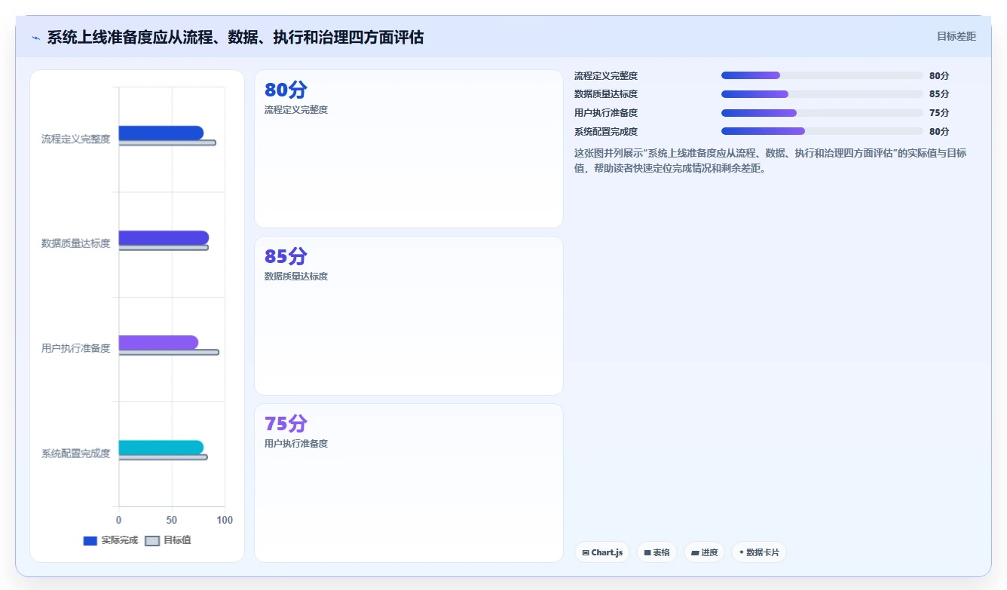Click the gray target bar for 用户执行准备度
This screenshot has height=590, width=1007.
(169, 352)
